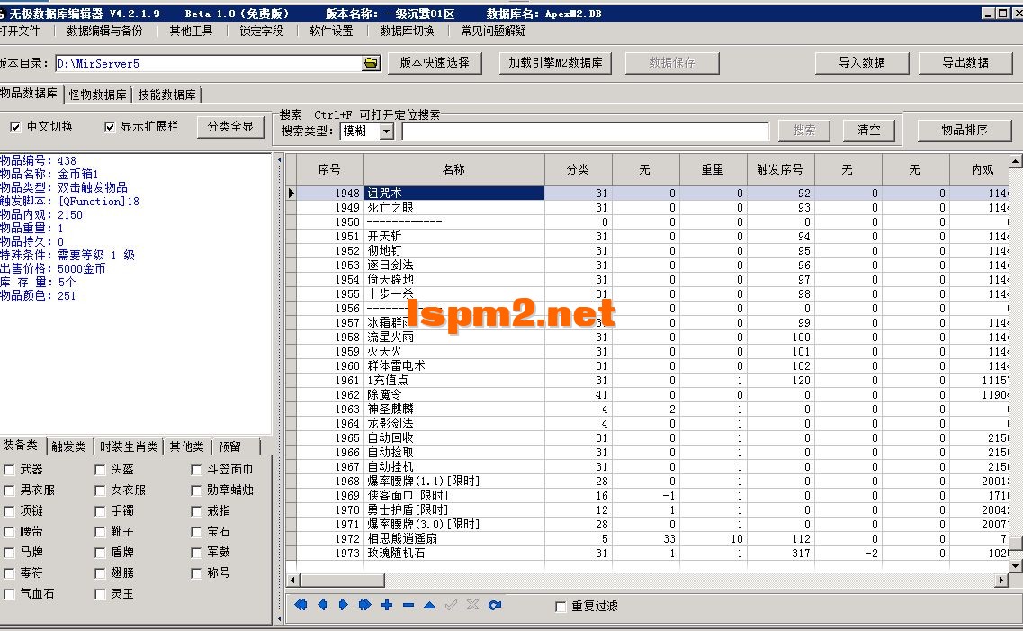Toggle 中文切换 checkbox
The width and height of the screenshot is (1023, 631).
(x=15, y=127)
